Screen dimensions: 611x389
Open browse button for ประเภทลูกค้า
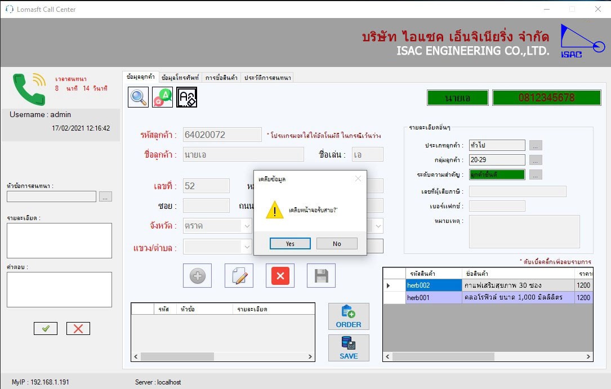[x=536, y=145]
